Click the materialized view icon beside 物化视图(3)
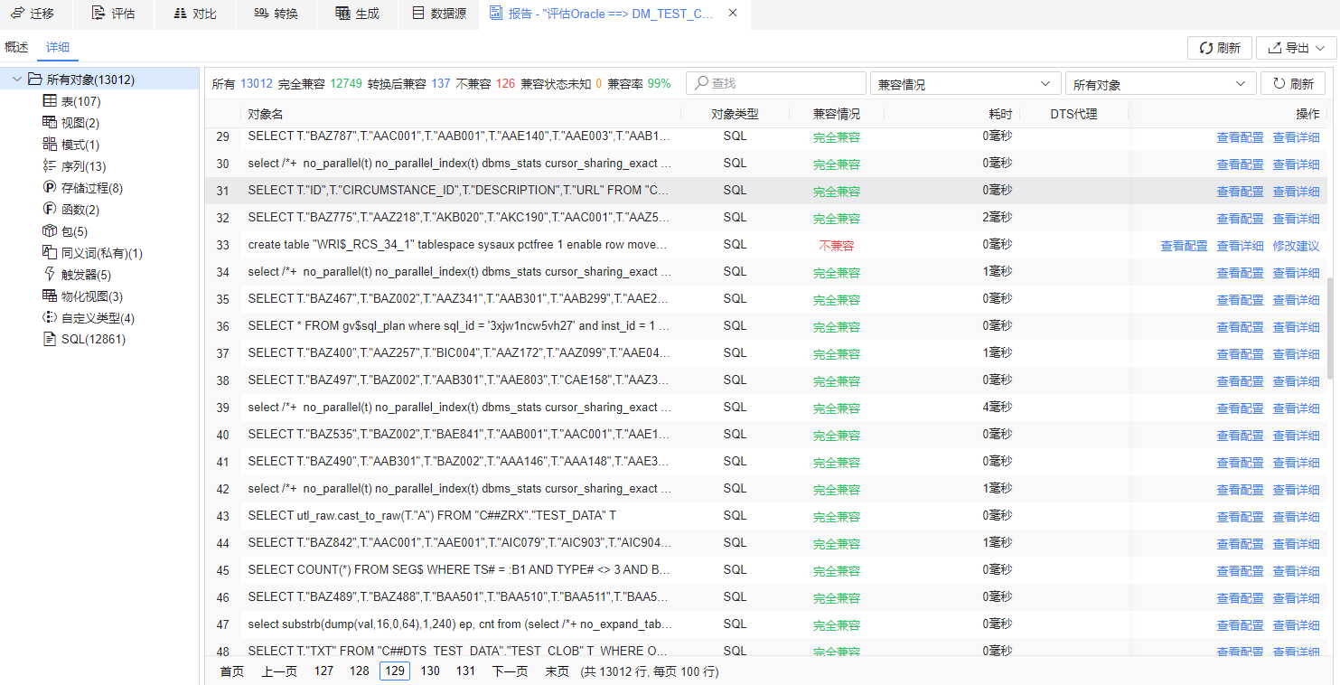The image size is (1340, 685). pos(50,296)
